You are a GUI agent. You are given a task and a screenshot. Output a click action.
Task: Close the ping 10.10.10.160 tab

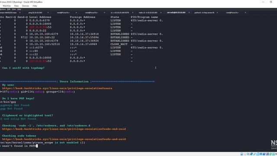pyautogui.click(x=48, y=13)
